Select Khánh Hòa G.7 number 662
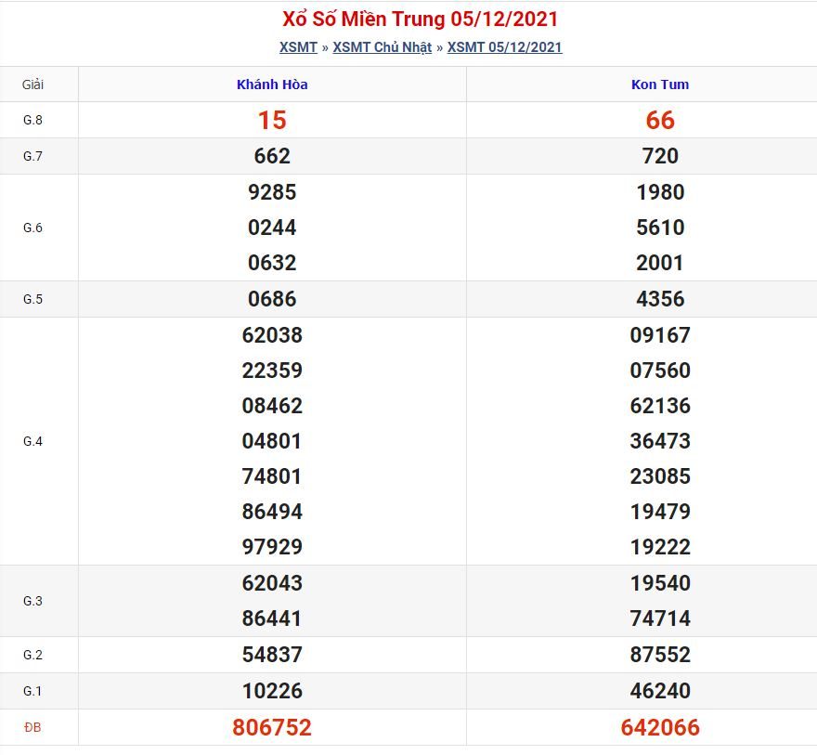 point(272,156)
